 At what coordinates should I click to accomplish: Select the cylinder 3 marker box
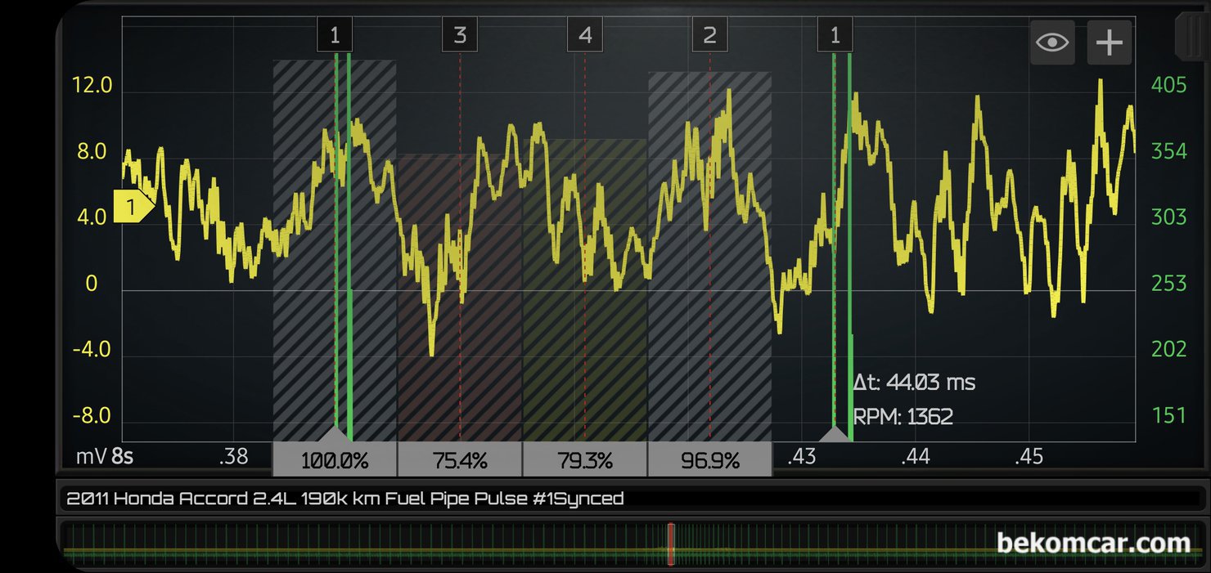[x=460, y=35]
